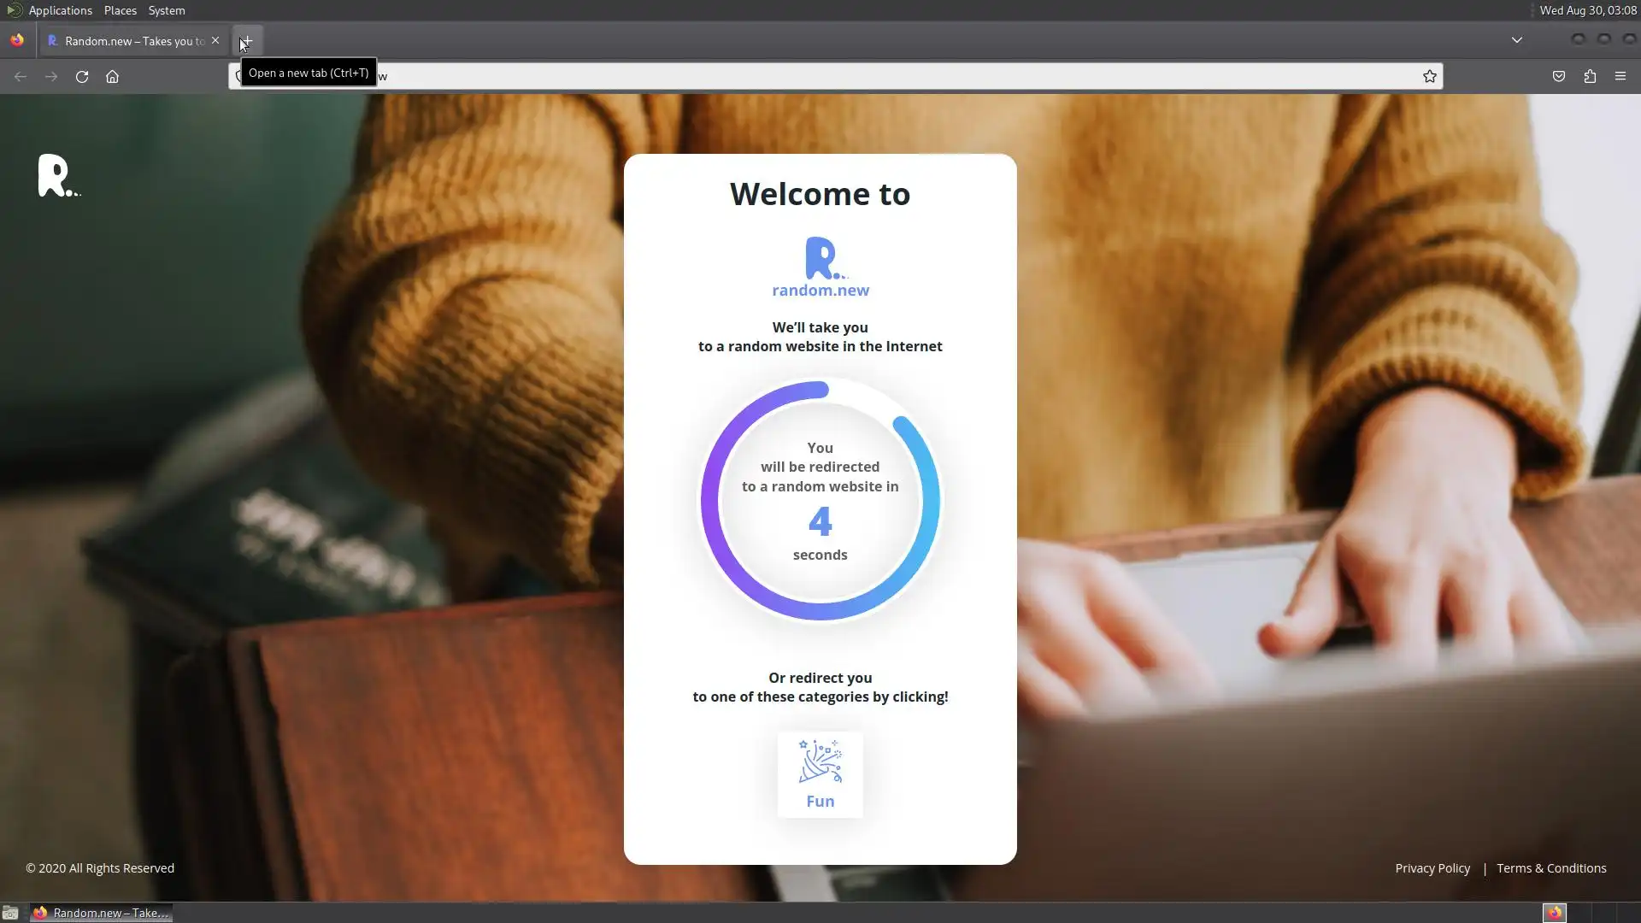Open the Extensions puzzle icon
Viewport: 1641px width, 923px height.
1589,77
